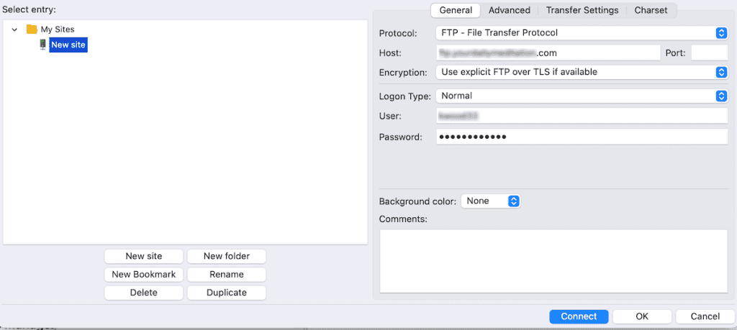Open the Encryption dropdown
The width and height of the screenshot is (737, 330).
pyautogui.click(x=582, y=72)
